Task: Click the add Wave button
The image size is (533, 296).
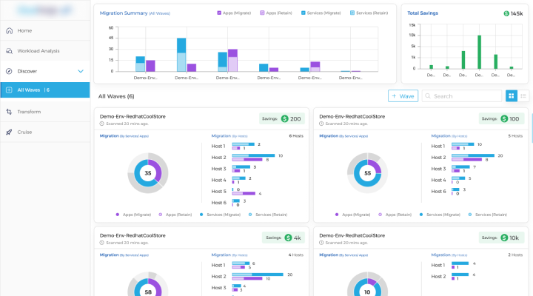Action: pyautogui.click(x=403, y=96)
